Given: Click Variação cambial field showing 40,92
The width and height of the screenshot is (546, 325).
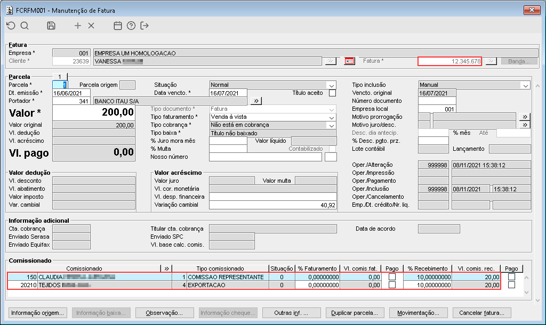Looking at the screenshot, I should (x=273, y=205).
